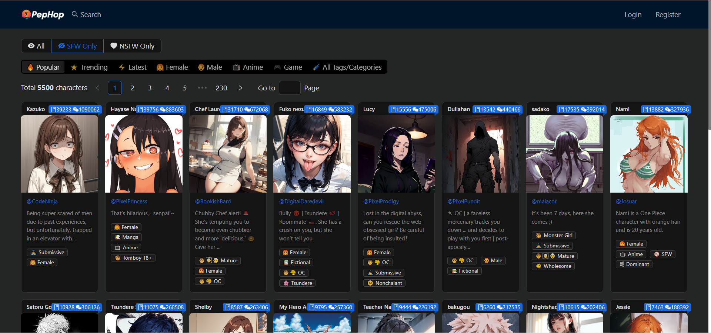
Task: Go to pagination page 2
Action: click(132, 88)
